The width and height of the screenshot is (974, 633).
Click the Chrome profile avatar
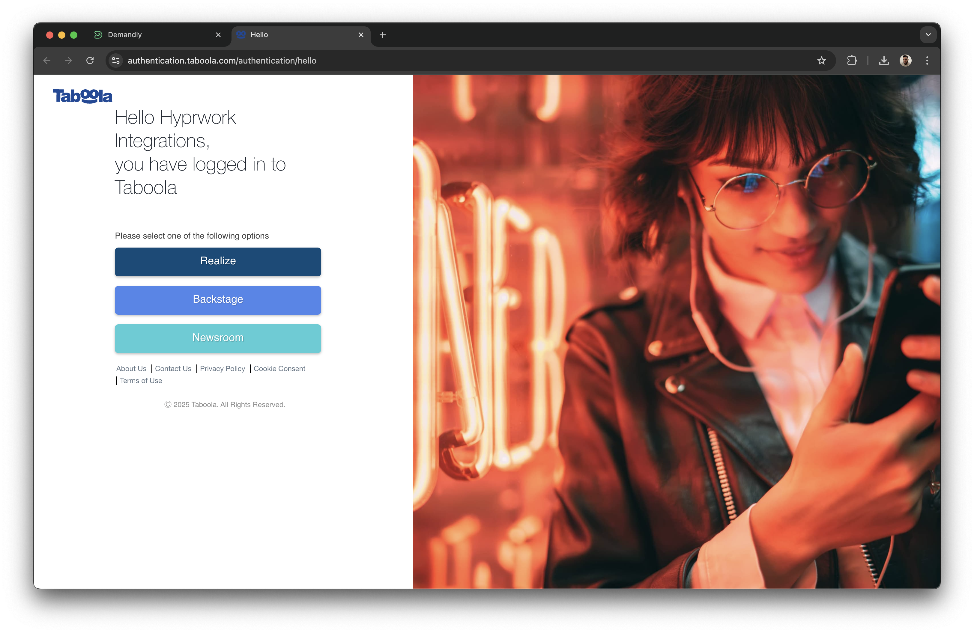coord(905,61)
